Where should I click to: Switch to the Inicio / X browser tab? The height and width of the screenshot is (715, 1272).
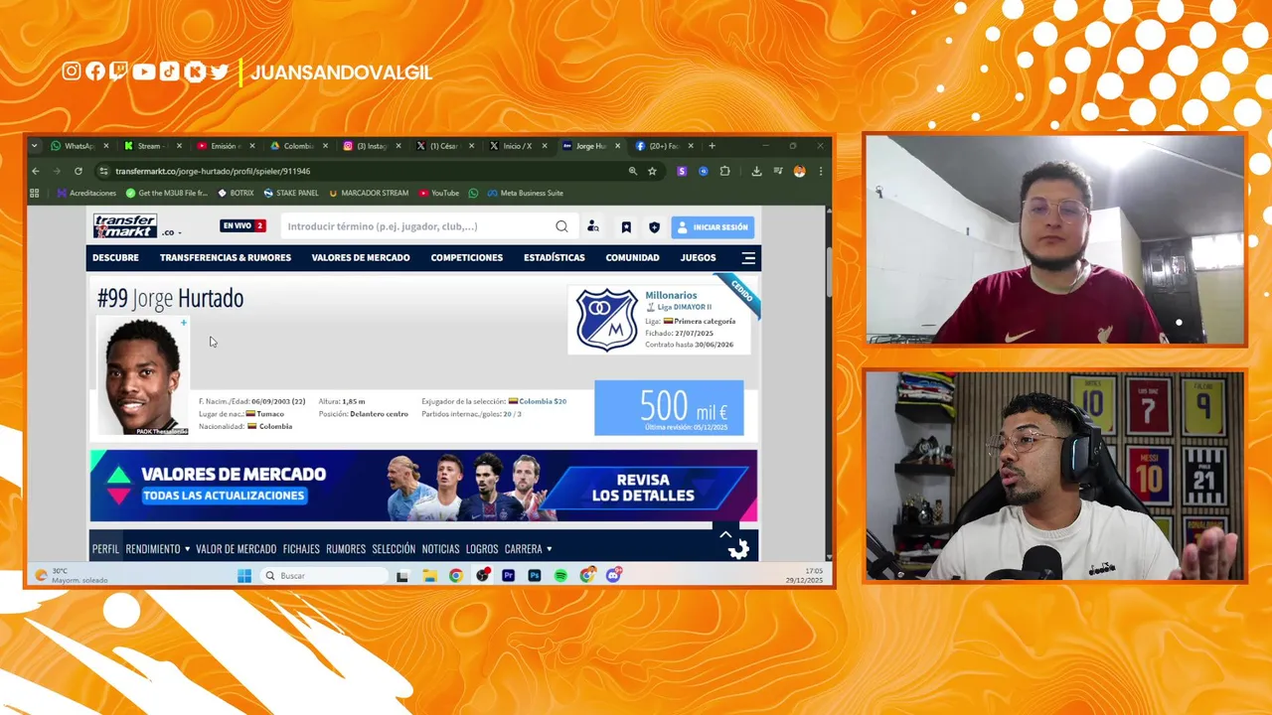(518, 146)
